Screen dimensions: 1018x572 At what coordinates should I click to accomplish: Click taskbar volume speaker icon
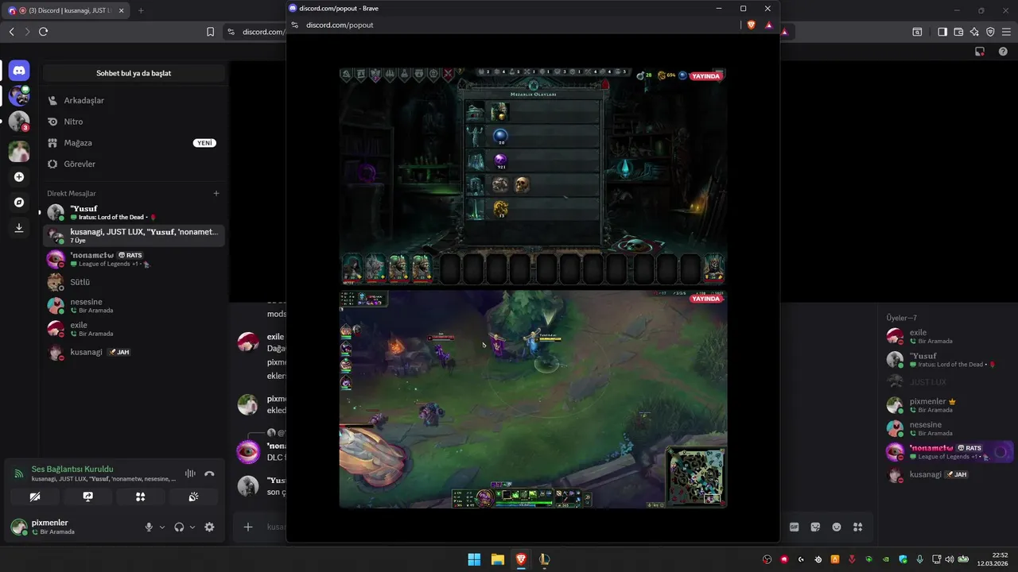click(x=949, y=559)
